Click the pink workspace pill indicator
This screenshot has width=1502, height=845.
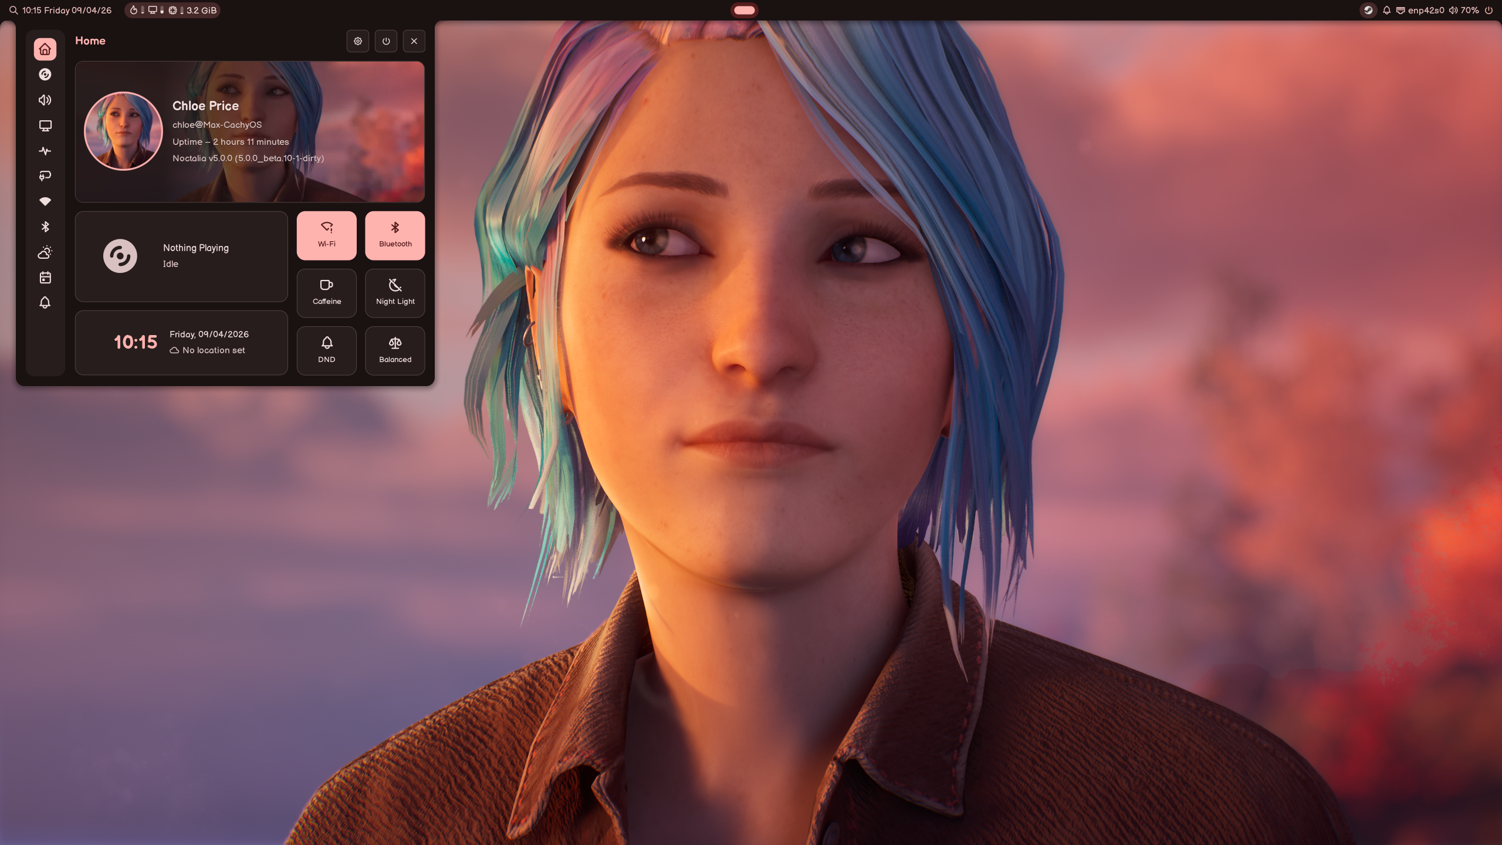coord(744,10)
